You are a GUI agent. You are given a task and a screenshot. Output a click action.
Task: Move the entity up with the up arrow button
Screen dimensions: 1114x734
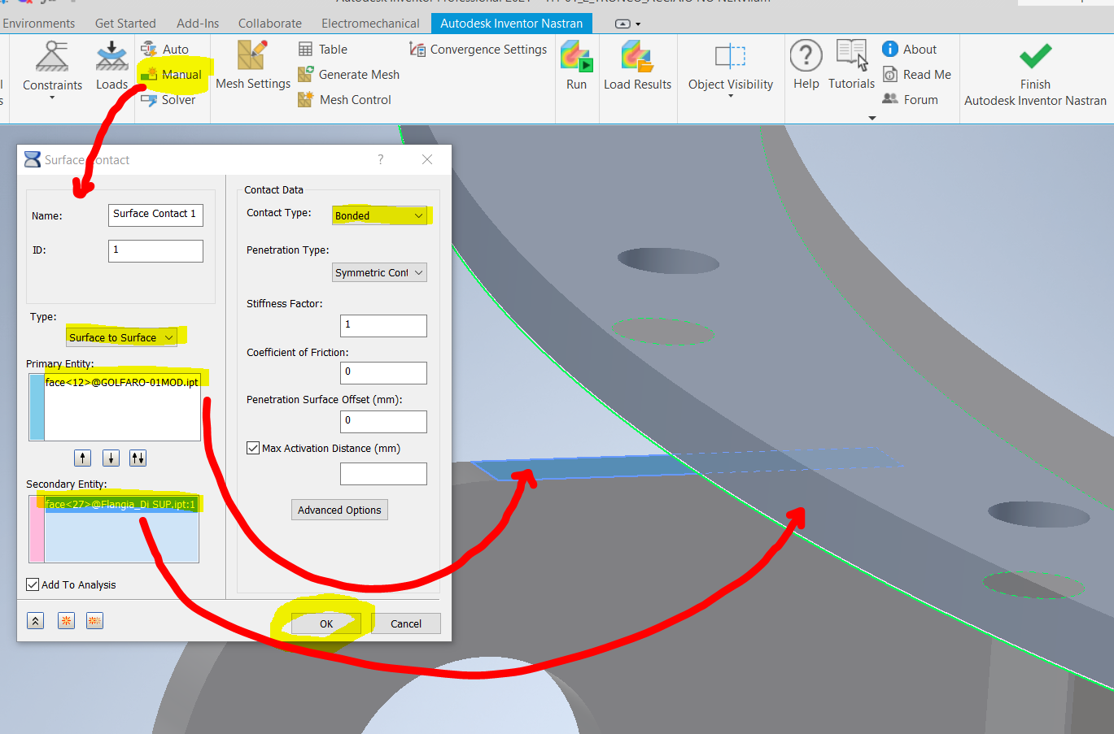[82, 458]
